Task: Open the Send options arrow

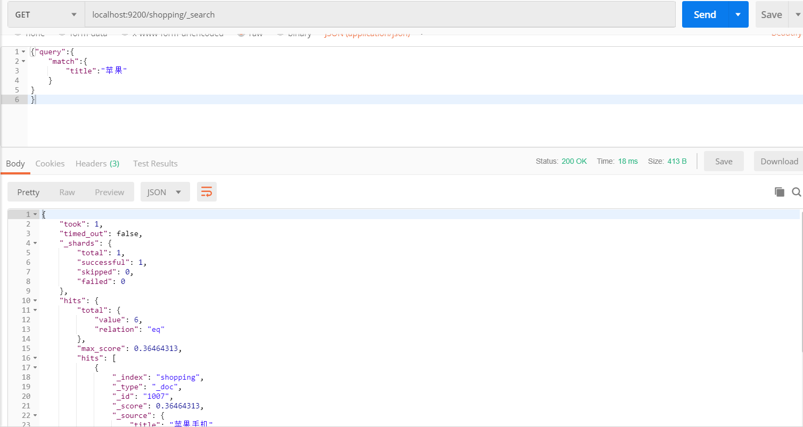Action: [738, 14]
